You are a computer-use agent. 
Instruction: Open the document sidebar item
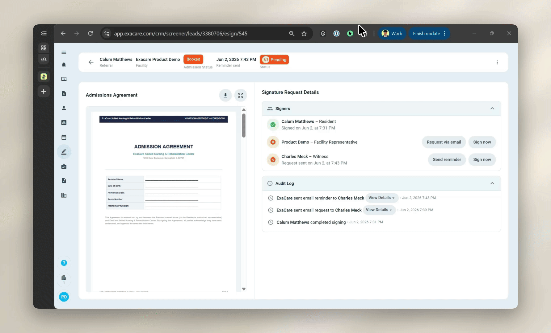click(64, 94)
